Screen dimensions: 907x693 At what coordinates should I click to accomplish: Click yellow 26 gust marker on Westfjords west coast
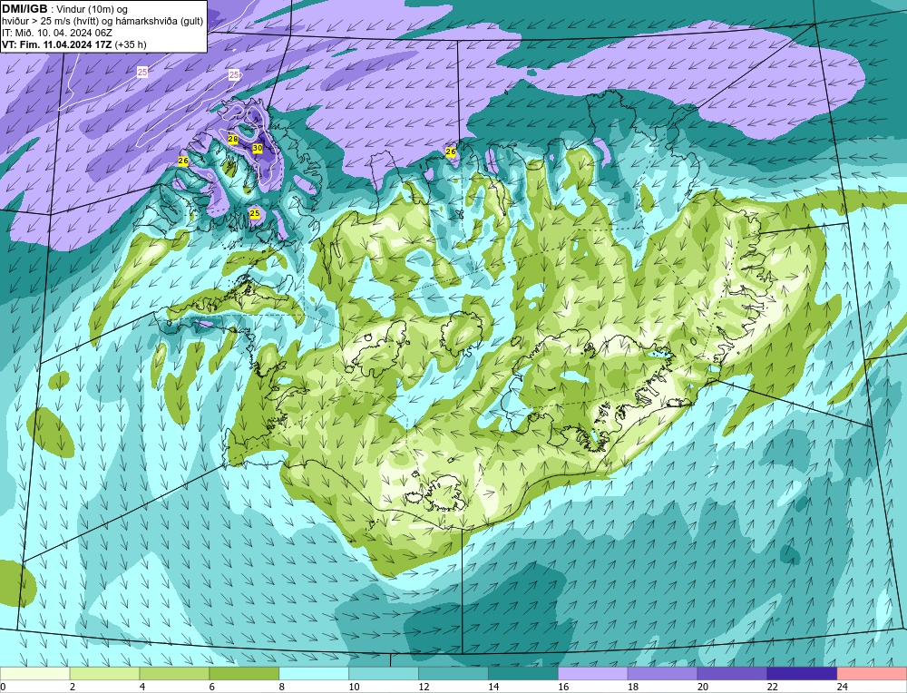tap(183, 161)
